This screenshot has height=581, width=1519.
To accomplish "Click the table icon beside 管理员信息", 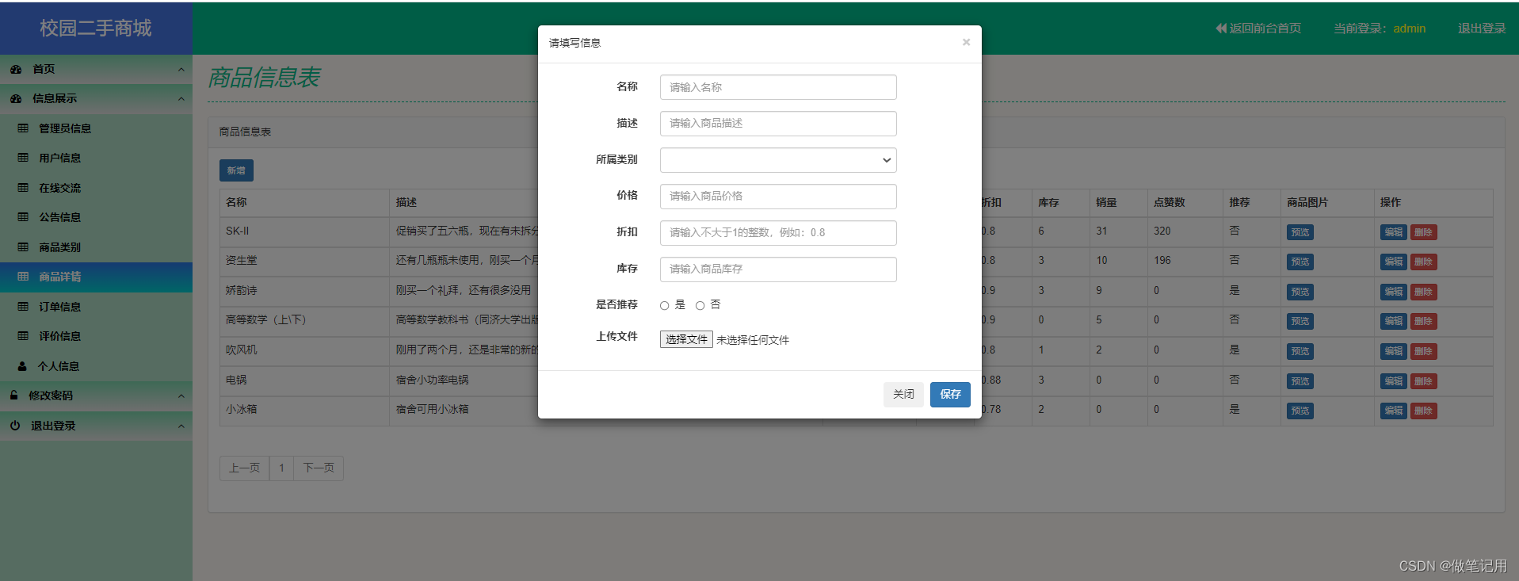I will click(x=23, y=128).
